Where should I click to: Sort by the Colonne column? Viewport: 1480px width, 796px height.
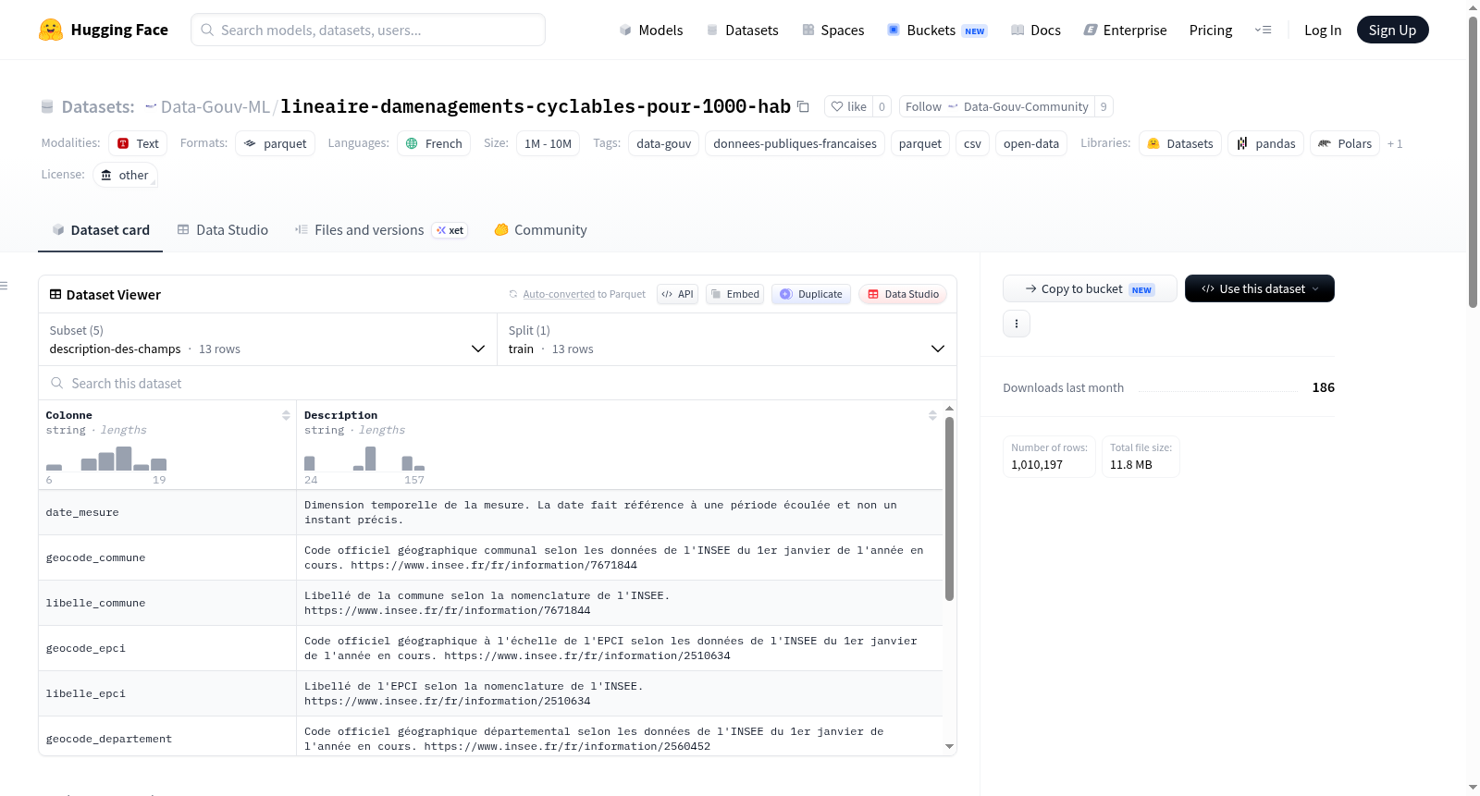(286, 415)
